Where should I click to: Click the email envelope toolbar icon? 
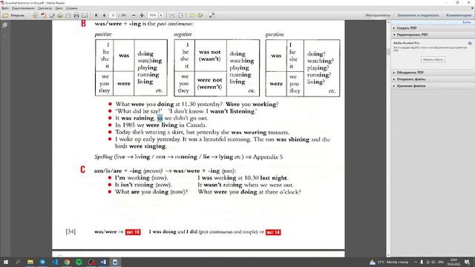point(85,15)
